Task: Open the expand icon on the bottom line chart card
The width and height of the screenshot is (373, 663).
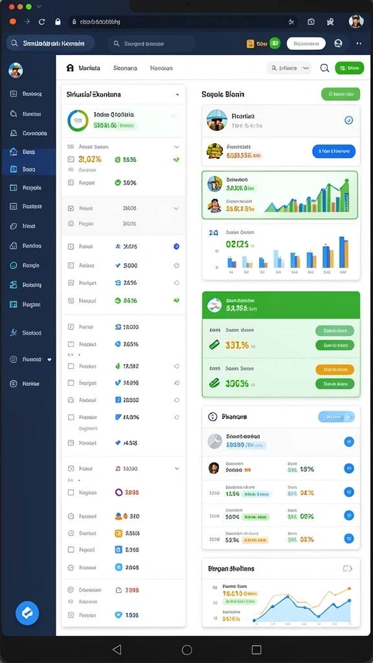Action: 347,568
